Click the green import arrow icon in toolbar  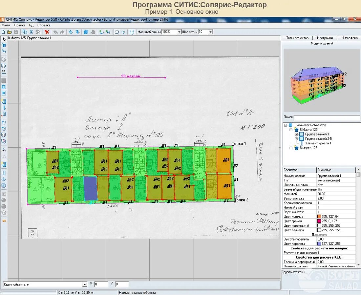(101, 32)
